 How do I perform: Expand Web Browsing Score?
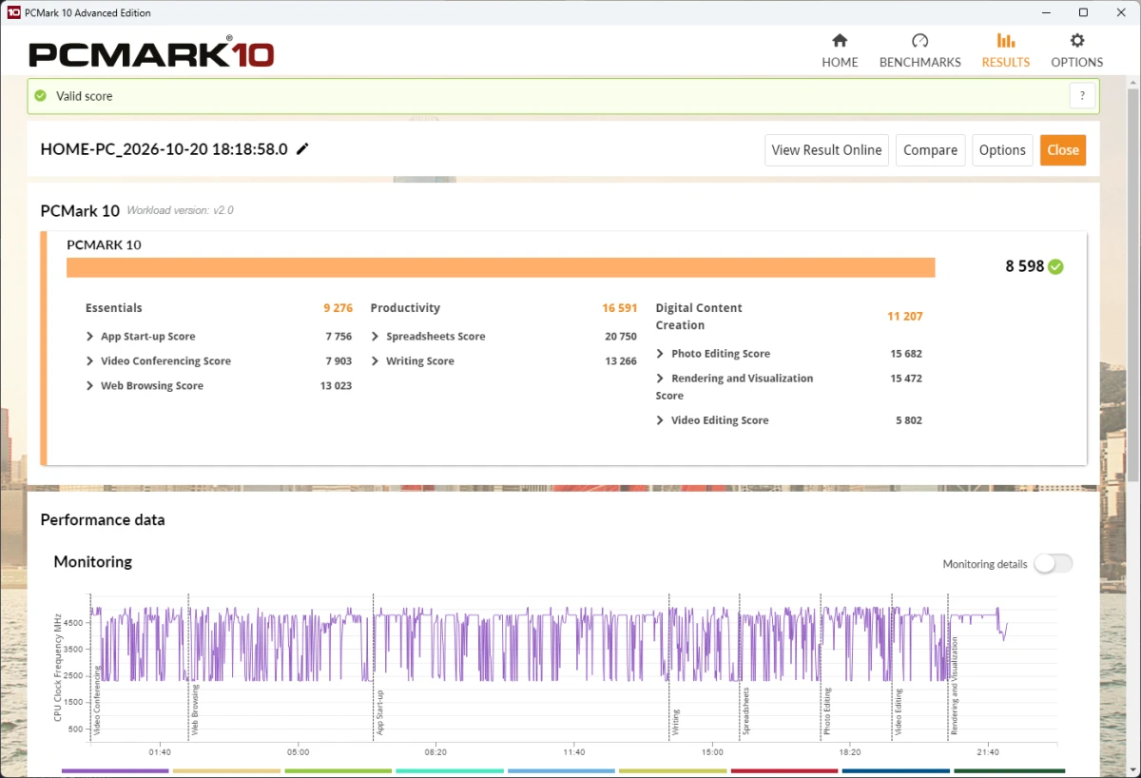click(x=90, y=386)
